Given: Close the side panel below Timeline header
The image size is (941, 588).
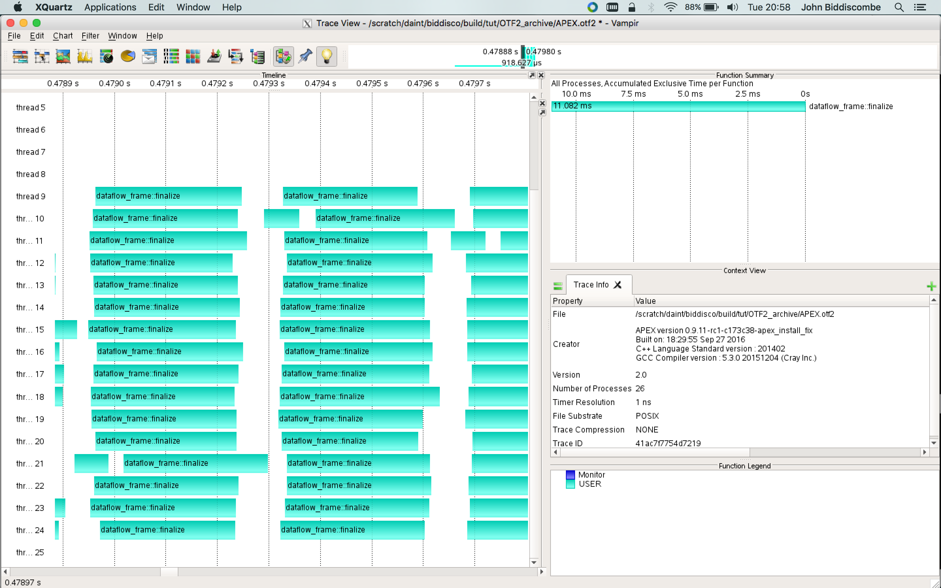Looking at the screenshot, I should click(542, 104).
